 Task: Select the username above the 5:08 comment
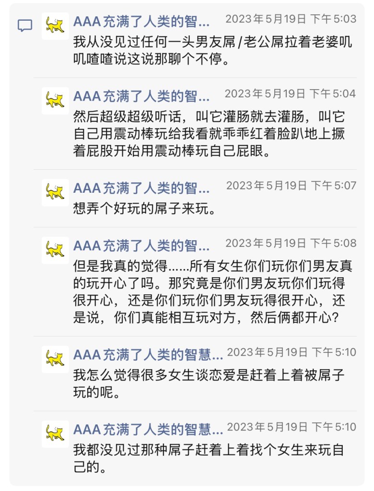click(141, 245)
